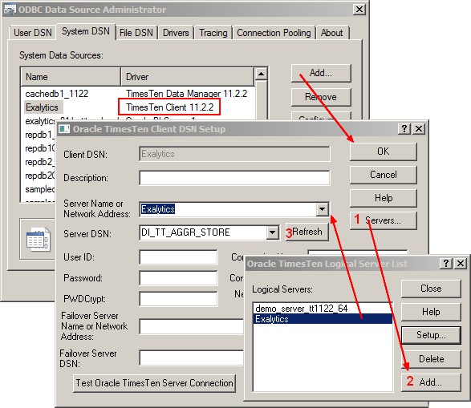This screenshot has width=471, height=408.
Task: Click the Failover Server Name or Network Address field
Action: click(191, 327)
